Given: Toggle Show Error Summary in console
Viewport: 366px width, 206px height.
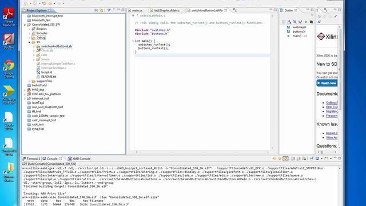Looking at the screenshot, I should tap(285, 159).
